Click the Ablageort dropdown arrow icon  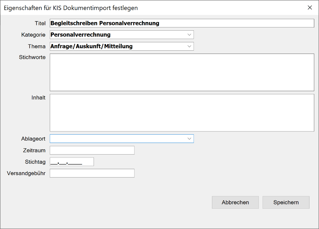(189, 138)
